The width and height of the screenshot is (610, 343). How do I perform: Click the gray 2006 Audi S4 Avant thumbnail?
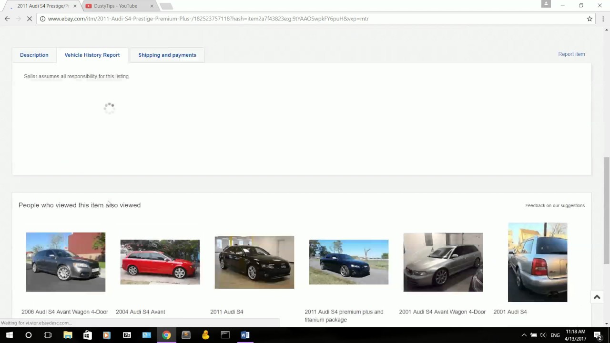(66, 262)
